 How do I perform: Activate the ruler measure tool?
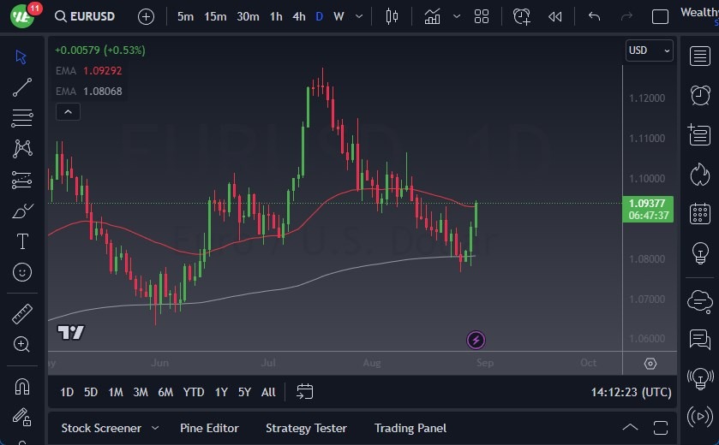pos(22,314)
